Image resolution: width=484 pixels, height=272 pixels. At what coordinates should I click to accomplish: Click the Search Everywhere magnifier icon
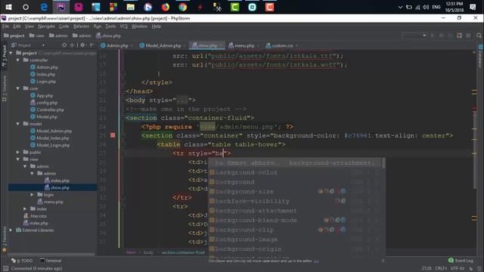pyautogui.click(x=479, y=36)
